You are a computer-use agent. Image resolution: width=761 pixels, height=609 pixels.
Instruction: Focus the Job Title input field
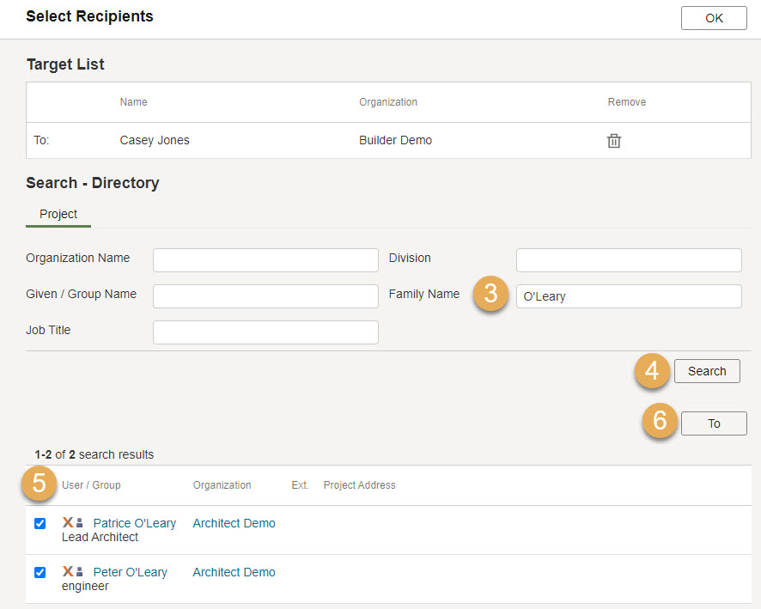(265, 332)
